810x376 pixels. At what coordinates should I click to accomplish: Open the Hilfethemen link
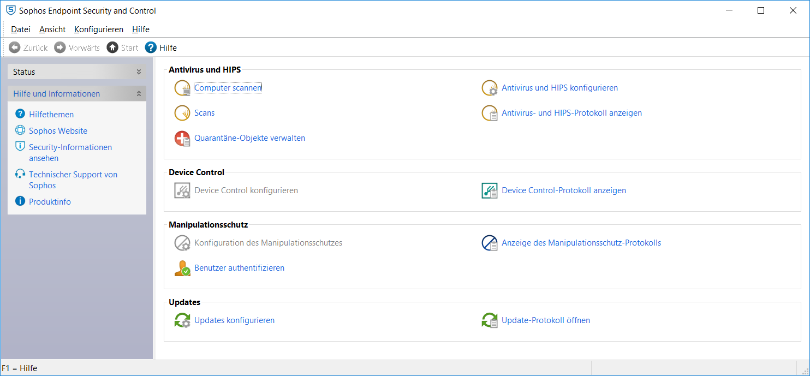click(51, 115)
